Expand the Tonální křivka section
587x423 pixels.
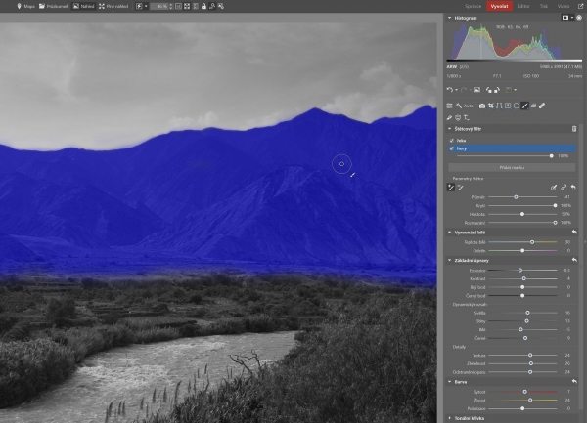(x=450, y=418)
